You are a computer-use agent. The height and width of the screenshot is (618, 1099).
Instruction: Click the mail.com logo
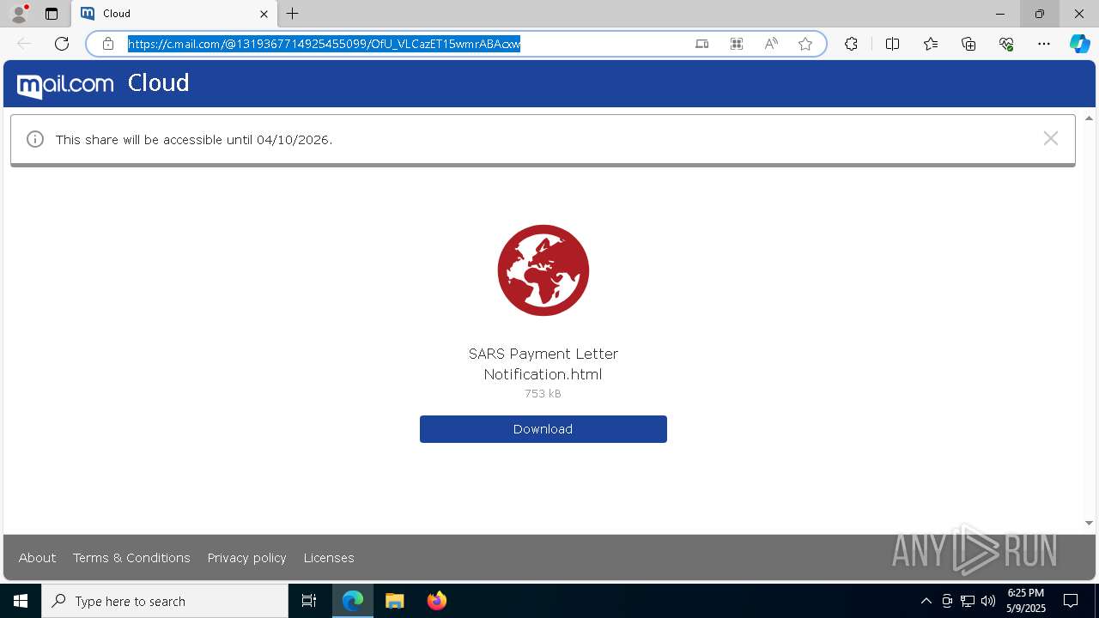(x=65, y=85)
